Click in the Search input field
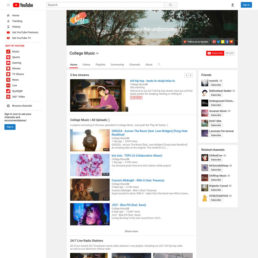The image size is (258, 258). (105, 5)
